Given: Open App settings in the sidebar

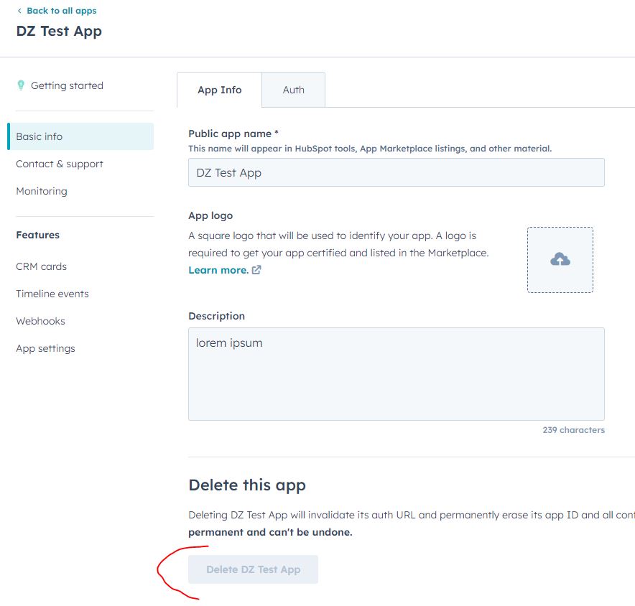Looking at the screenshot, I should 45,348.
